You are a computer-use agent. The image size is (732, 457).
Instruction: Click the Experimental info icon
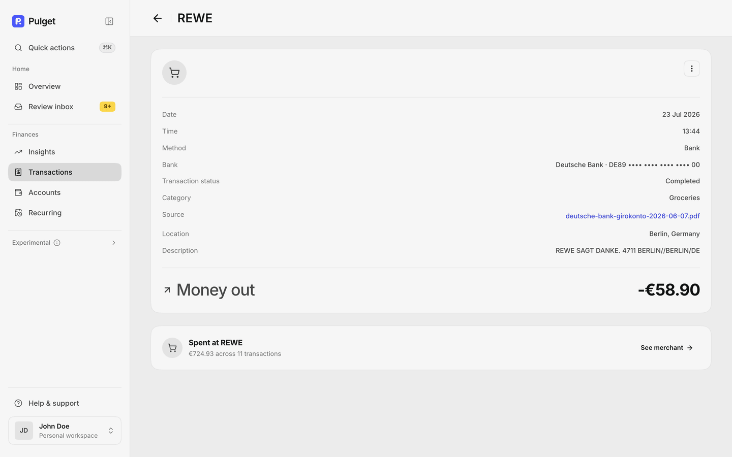(57, 243)
